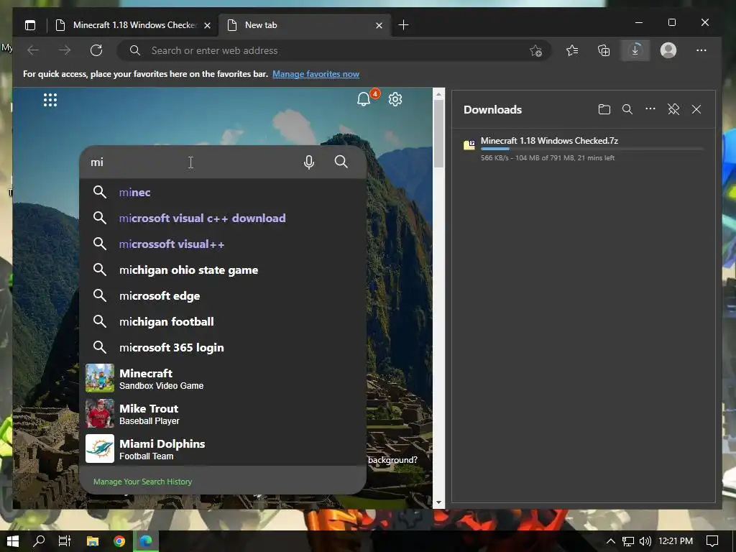
Task: Click the download progress bar for Minecraft 7z
Action: pos(592,149)
